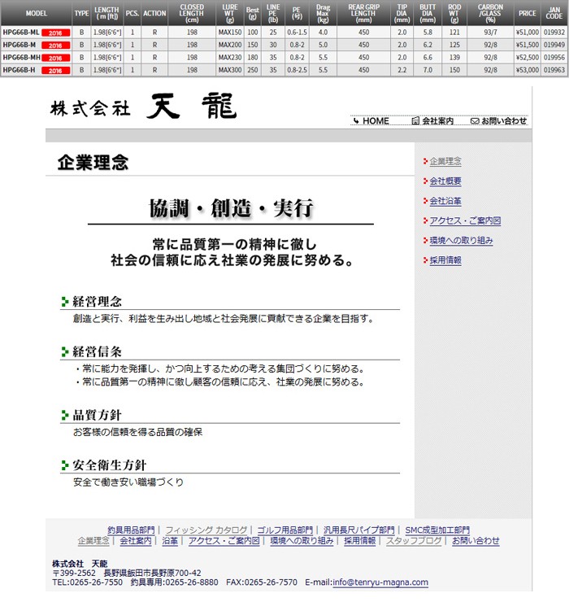
Task: Open SMC成型加工部門 footer link
Action: 437,530
